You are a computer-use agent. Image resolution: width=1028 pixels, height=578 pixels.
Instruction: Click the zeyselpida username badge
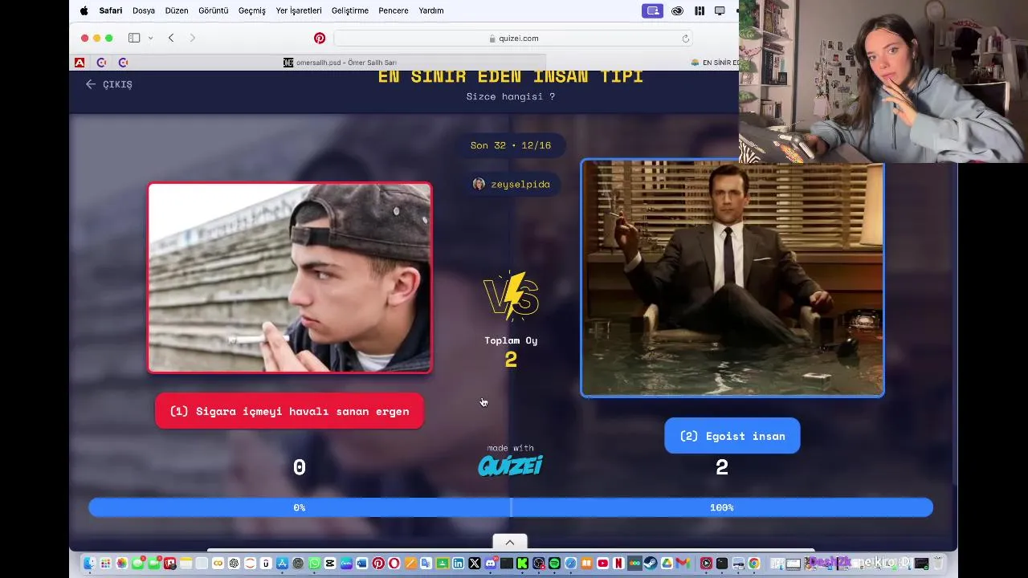(x=512, y=184)
